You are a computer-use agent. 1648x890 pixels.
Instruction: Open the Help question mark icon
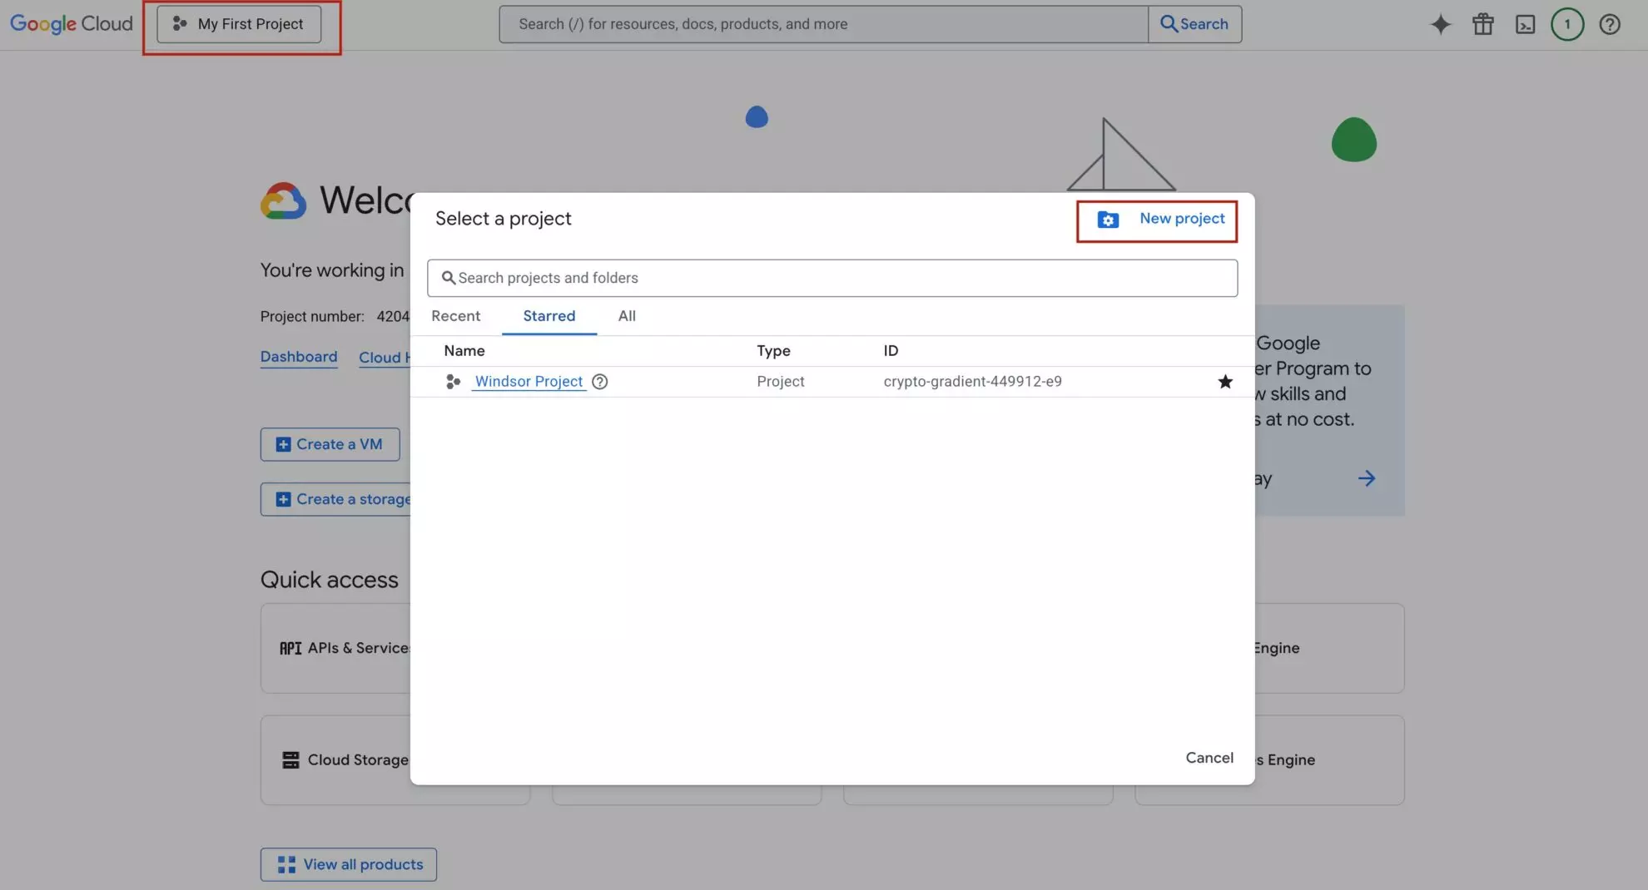pos(1610,24)
